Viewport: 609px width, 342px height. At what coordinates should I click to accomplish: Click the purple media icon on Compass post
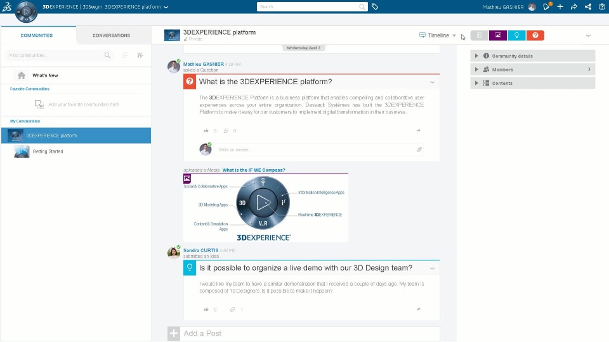pyautogui.click(x=187, y=179)
